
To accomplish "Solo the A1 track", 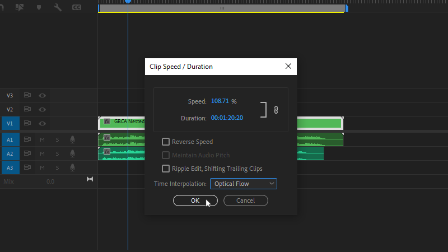I will tap(58, 139).
